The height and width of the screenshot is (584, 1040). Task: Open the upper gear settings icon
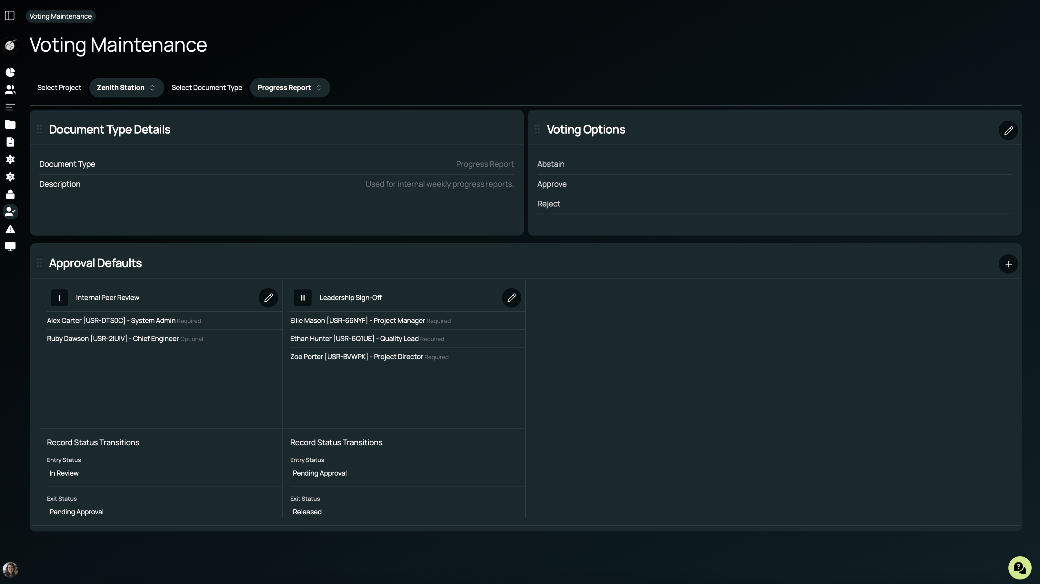10,159
